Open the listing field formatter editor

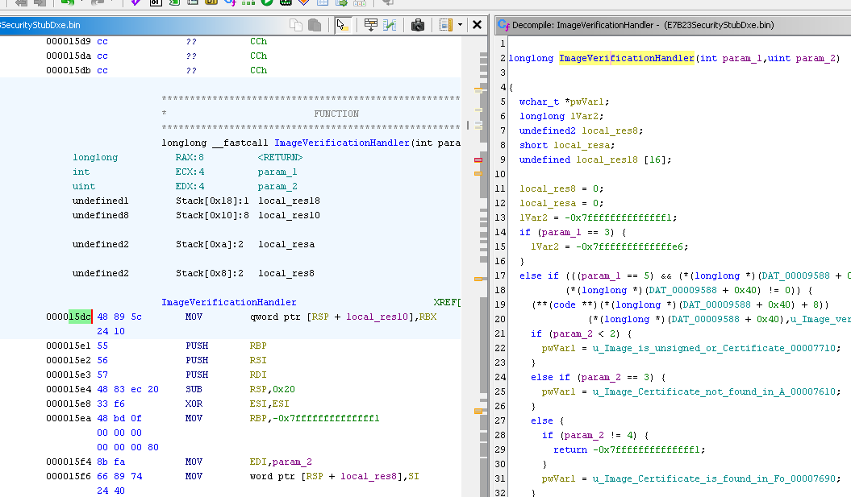[x=371, y=25]
